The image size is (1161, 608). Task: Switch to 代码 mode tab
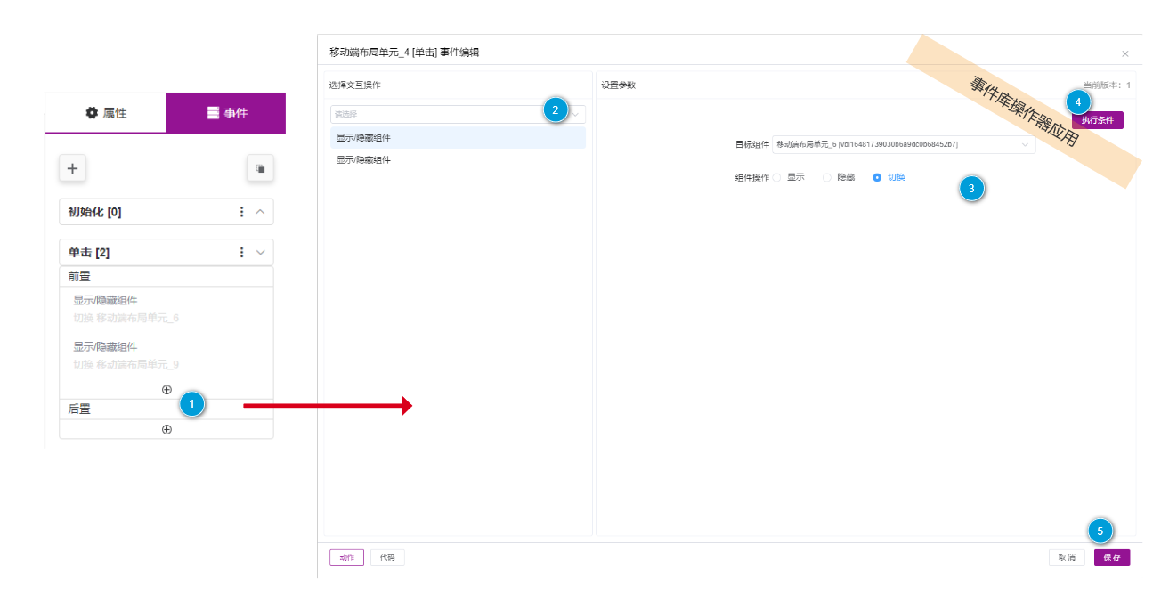point(387,557)
